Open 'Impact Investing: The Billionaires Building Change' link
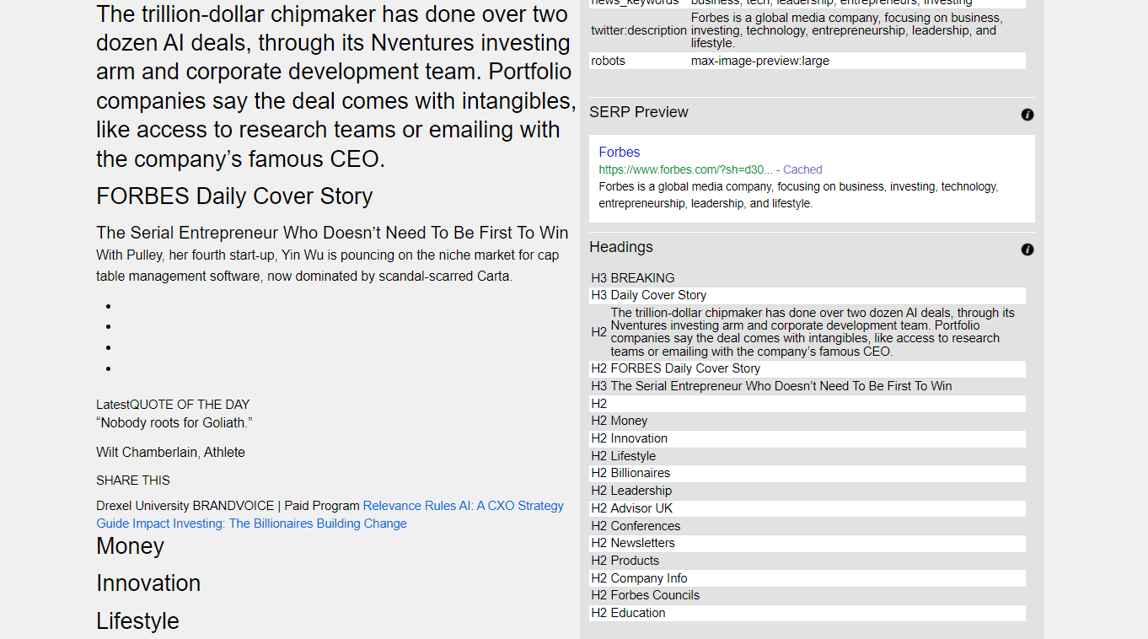 pos(270,524)
